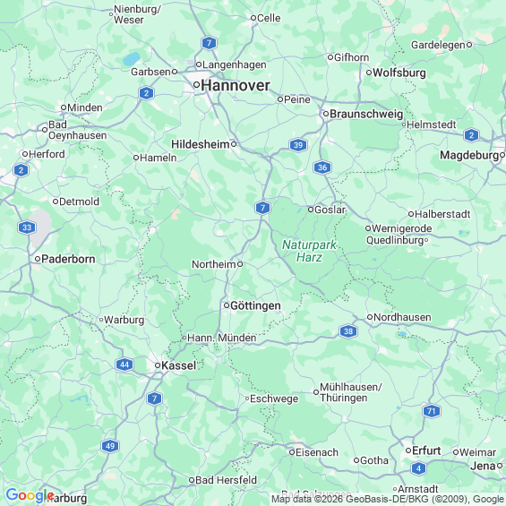Click the A 36 highway shield
The height and width of the screenshot is (506, 506).
coord(322,167)
